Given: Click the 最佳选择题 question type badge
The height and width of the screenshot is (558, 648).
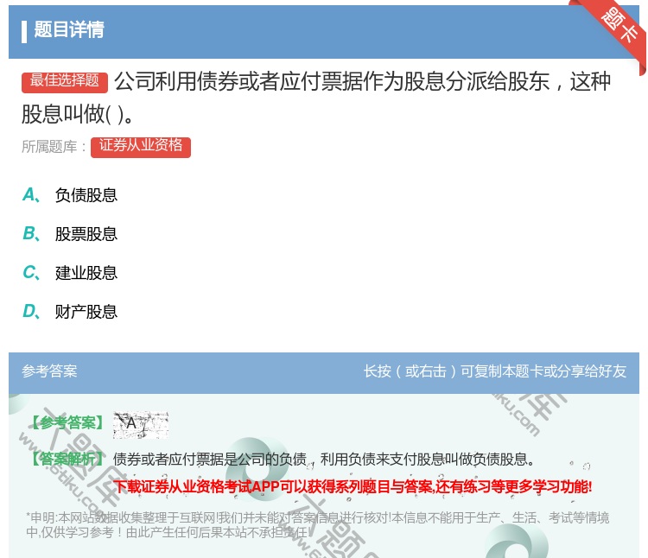Looking at the screenshot, I should pyautogui.click(x=65, y=82).
